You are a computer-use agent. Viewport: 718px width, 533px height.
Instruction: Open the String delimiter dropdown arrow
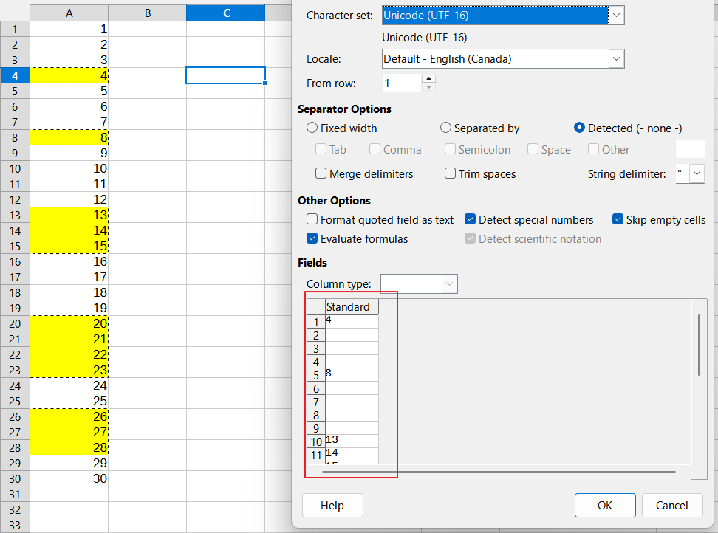697,174
